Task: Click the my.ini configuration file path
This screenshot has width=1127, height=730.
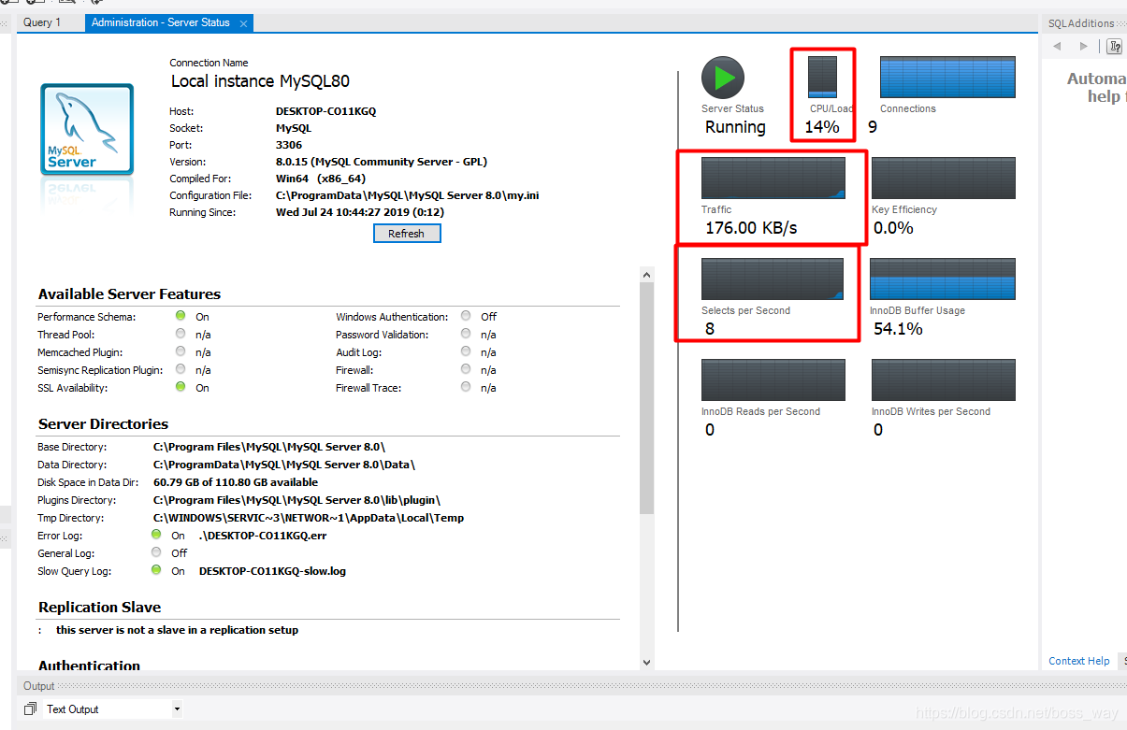Action: pos(407,195)
